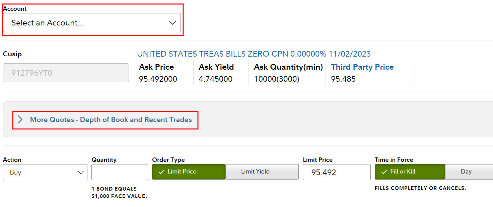Open the Action dropdown showing Buy
493x207 pixels.
[45, 172]
